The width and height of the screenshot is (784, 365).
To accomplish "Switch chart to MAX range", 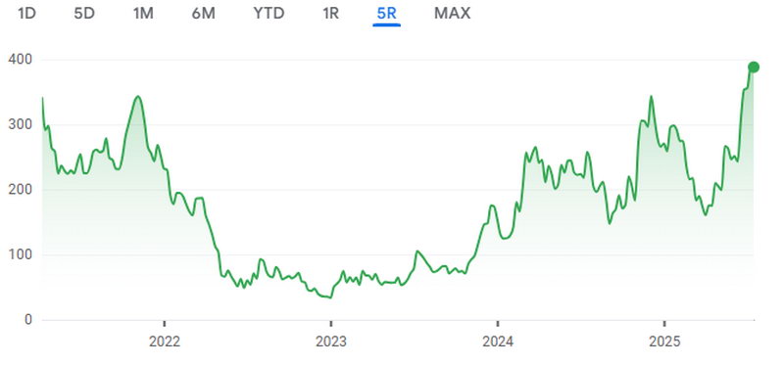I will coord(453,14).
